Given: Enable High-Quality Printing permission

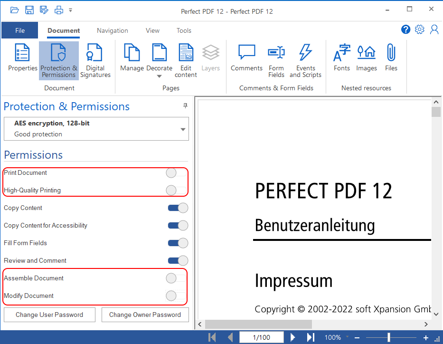Looking at the screenshot, I should pyautogui.click(x=177, y=190).
